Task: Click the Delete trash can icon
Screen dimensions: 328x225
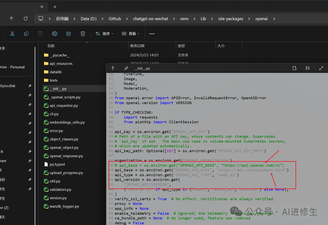Action: coord(83,34)
